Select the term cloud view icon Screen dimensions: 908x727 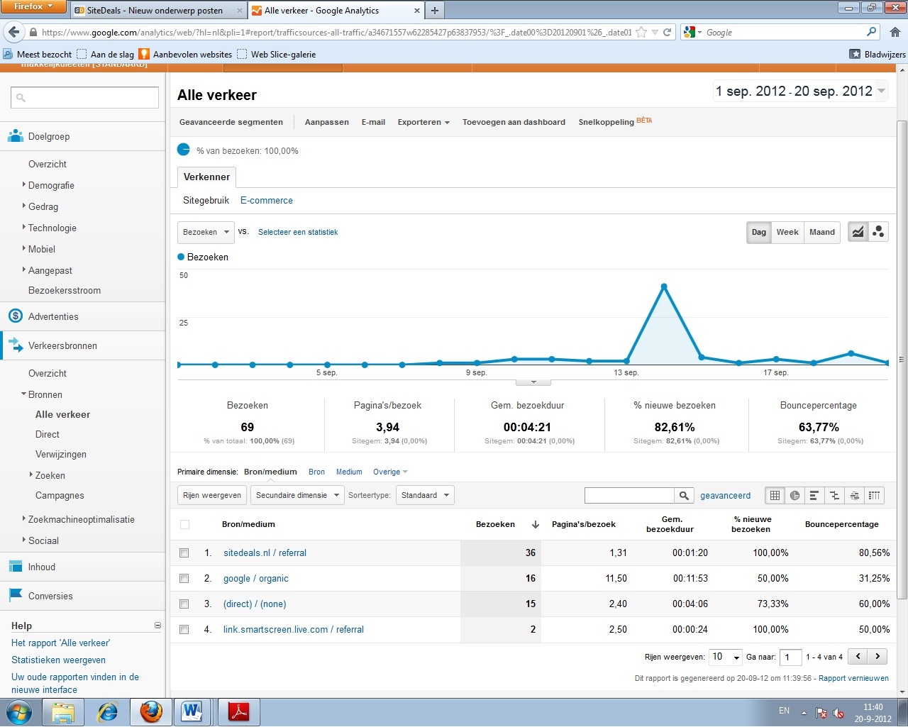coord(855,496)
